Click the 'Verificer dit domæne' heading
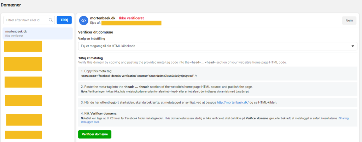The width and height of the screenshot is (362, 142). pos(95,32)
